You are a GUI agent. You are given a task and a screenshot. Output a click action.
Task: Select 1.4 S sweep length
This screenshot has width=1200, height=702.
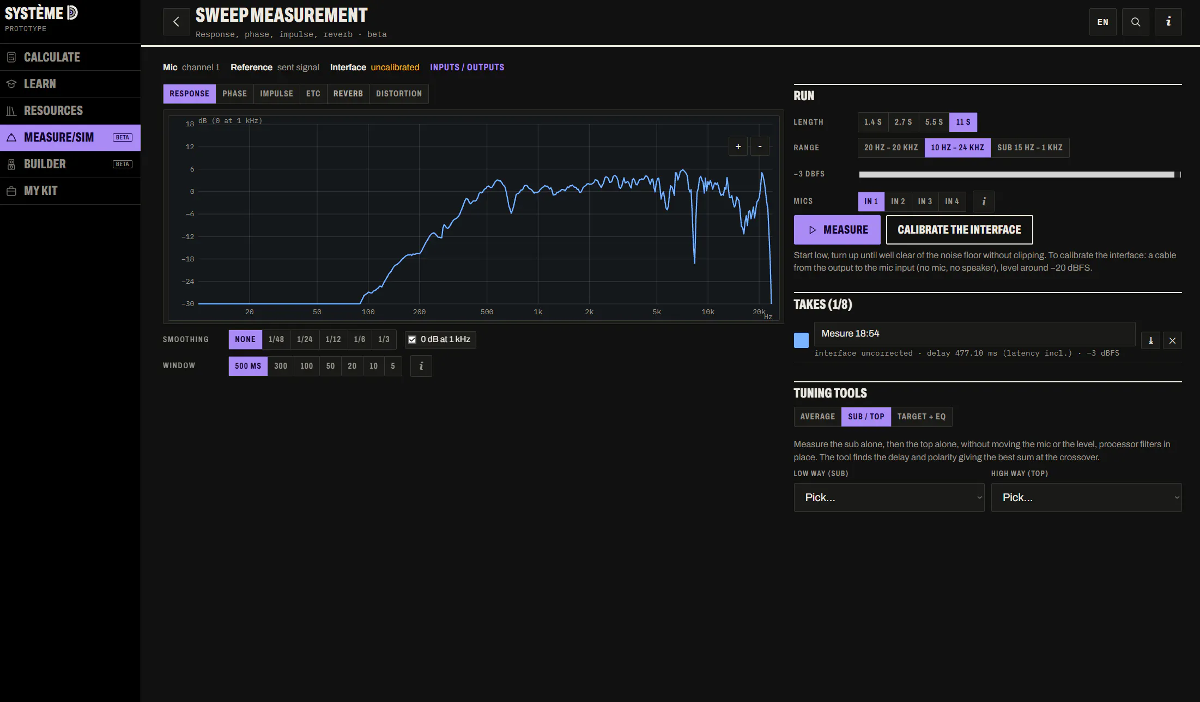point(872,122)
